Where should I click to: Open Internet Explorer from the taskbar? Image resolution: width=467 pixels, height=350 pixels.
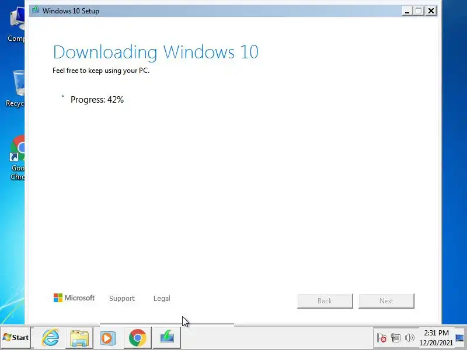[x=50, y=338]
